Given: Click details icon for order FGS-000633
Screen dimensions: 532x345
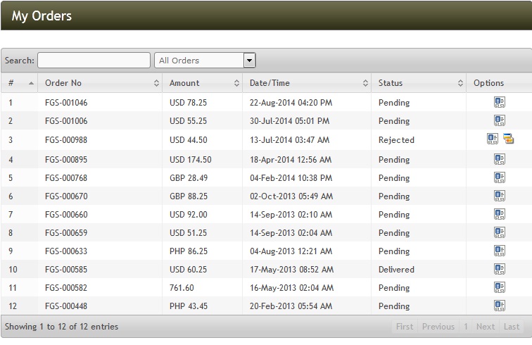Looking at the screenshot, I should click(x=499, y=251).
